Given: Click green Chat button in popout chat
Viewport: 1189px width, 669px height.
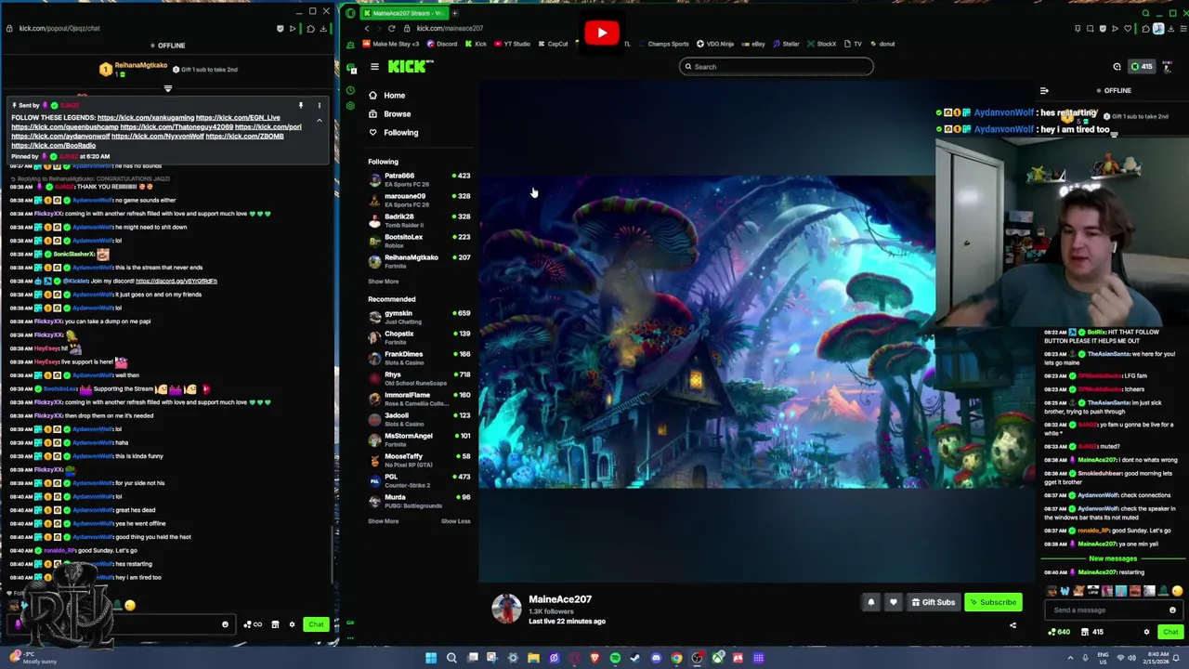Looking at the screenshot, I should click(x=316, y=624).
